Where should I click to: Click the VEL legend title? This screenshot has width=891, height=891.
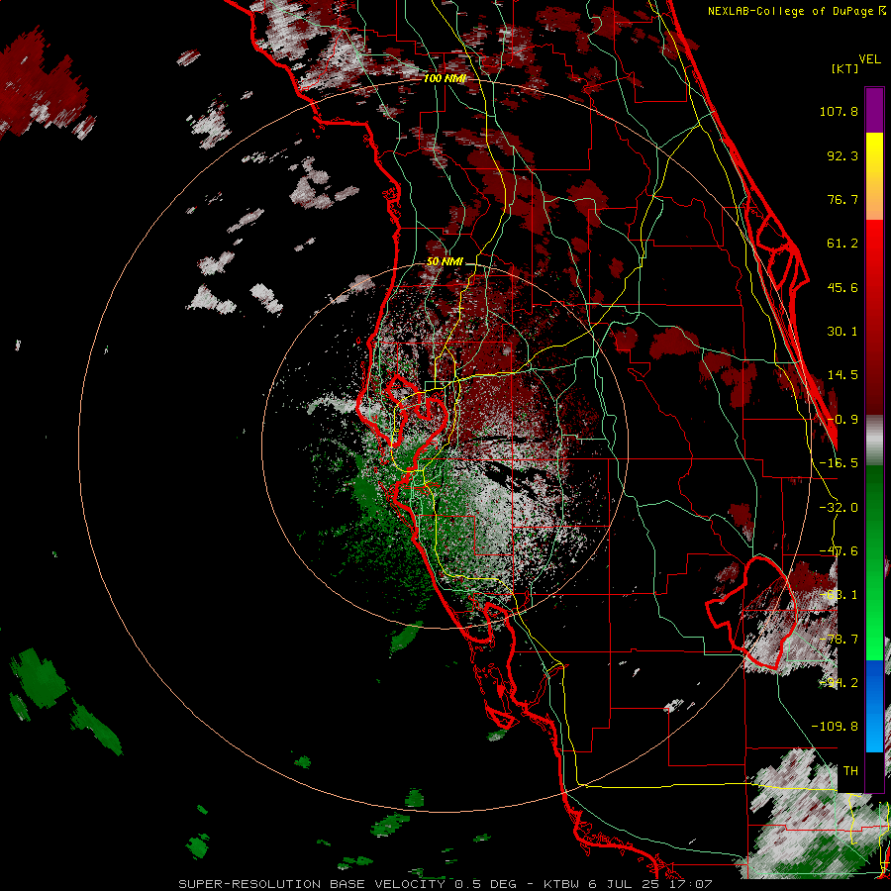870,59
